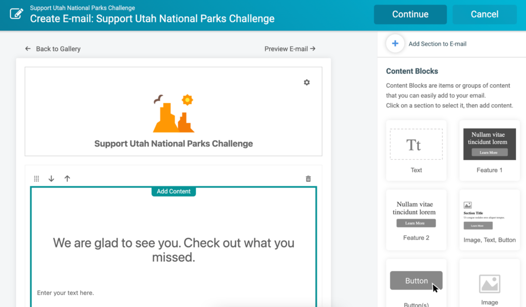
Task: Click the header section gear settings icon
Action: pyautogui.click(x=307, y=82)
